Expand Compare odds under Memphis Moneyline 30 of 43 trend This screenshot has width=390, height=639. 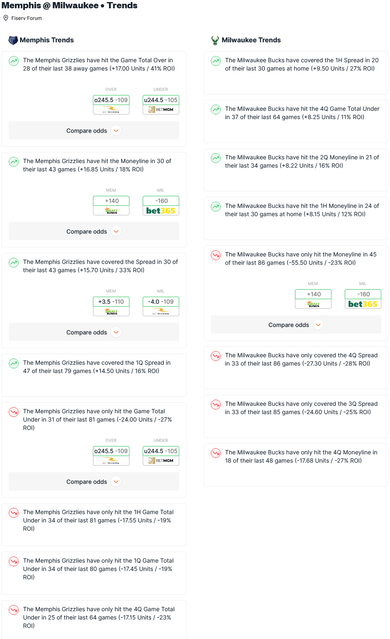point(94,232)
